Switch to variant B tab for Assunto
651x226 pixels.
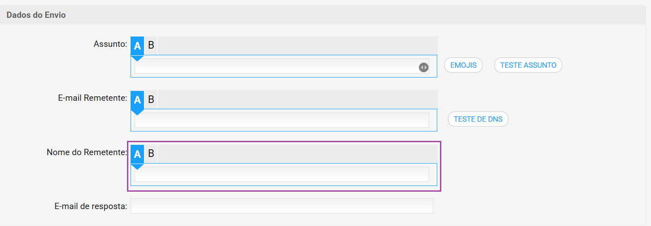[151, 45]
